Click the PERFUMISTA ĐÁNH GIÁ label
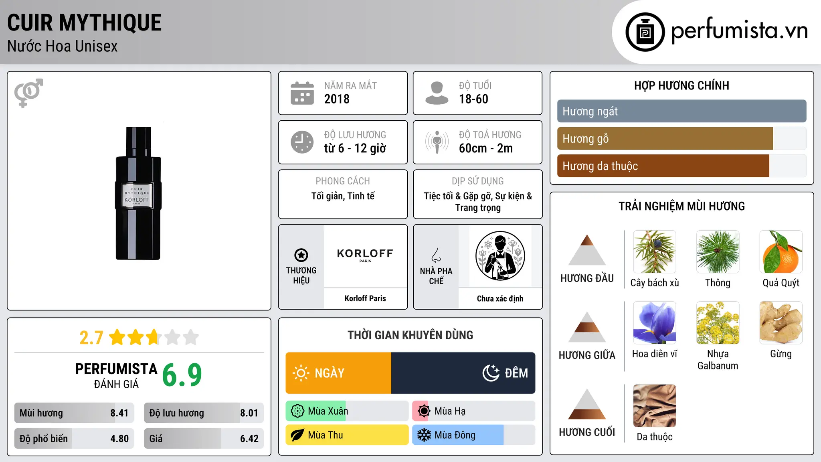This screenshot has height=462, width=821. coord(116,375)
